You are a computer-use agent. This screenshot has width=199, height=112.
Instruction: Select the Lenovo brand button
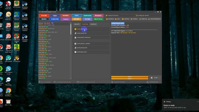(x=66, y=19)
